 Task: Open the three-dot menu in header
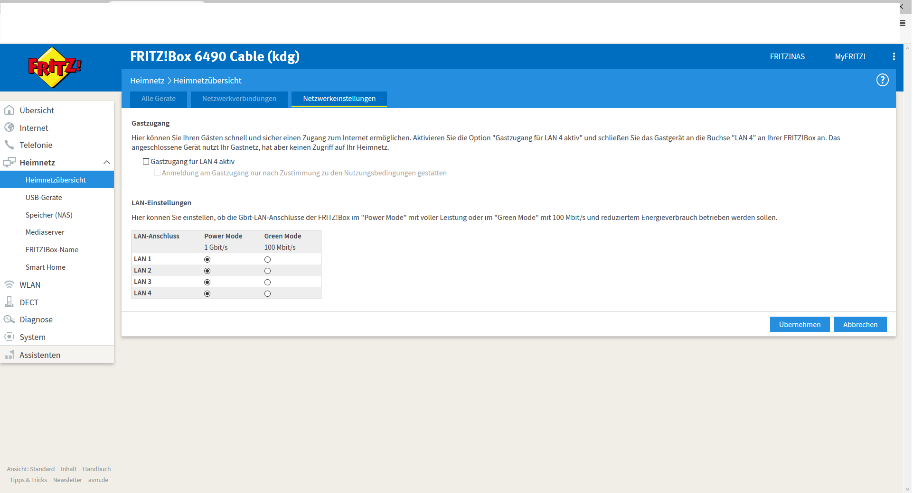(x=894, y=56)
